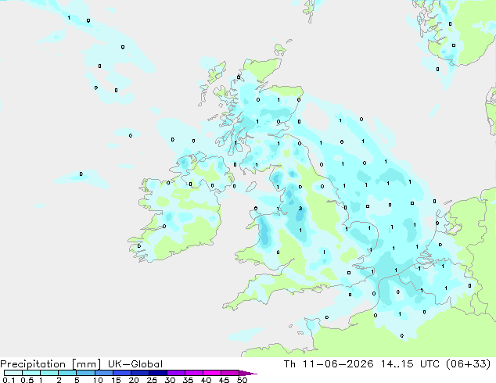Click the above-50 arrow tip of the legend

[247, 374]
